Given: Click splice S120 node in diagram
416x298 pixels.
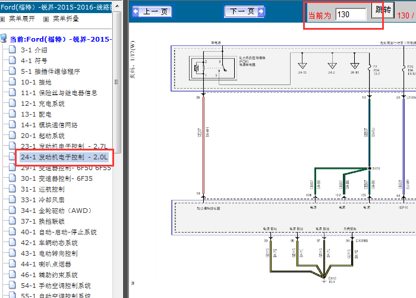Looking at the screenshot, I should [370, 168].
